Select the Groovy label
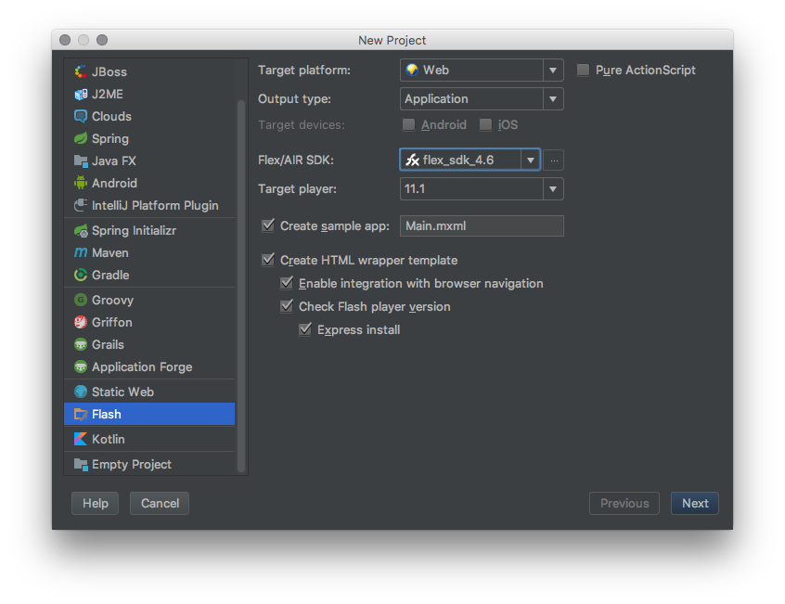Image resolution: width=785 pixels, height=604 pixels. [x=112, y=300]
